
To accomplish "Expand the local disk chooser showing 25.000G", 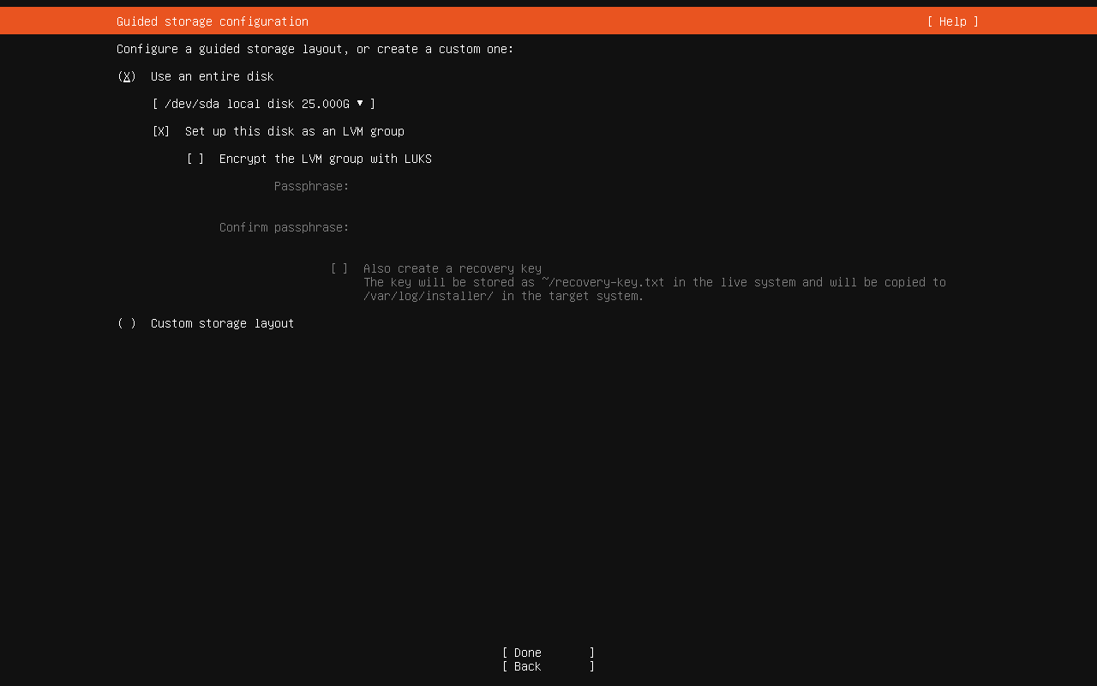I will tap(261, 104).
